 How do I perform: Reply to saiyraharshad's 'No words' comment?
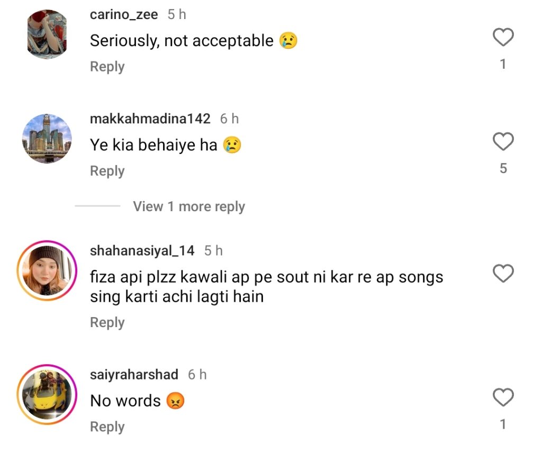(x=107, y=427)
